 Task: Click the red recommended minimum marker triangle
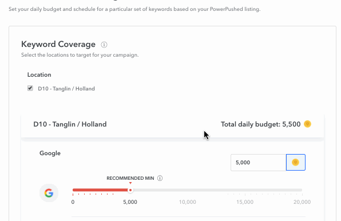[x=130, y=183]
